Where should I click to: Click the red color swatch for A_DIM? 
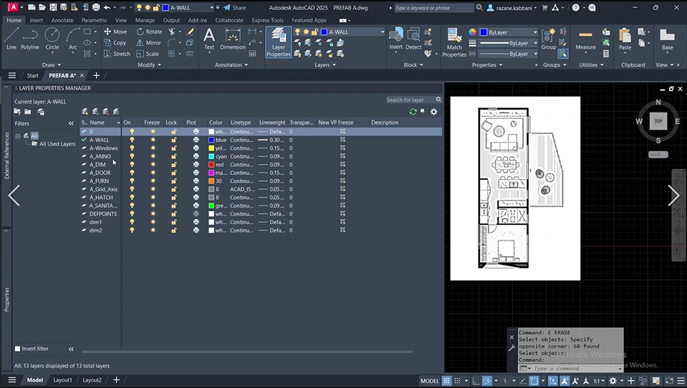click(211, 165)
